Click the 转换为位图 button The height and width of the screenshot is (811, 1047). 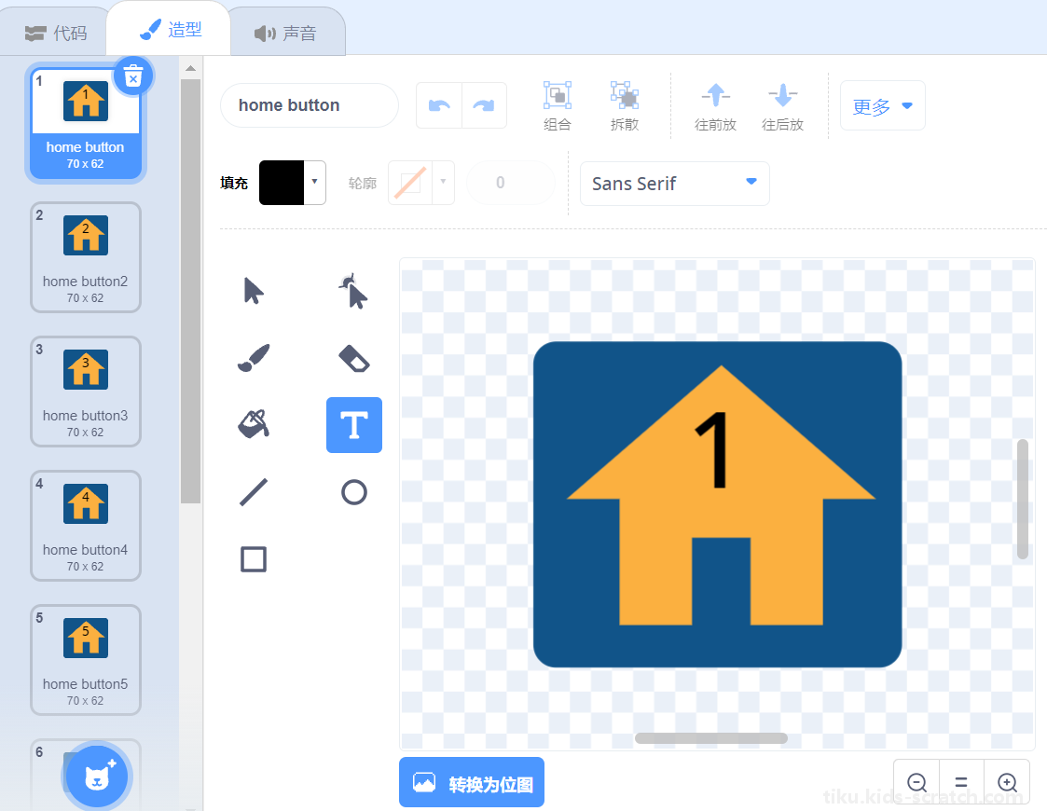point(472,782)
